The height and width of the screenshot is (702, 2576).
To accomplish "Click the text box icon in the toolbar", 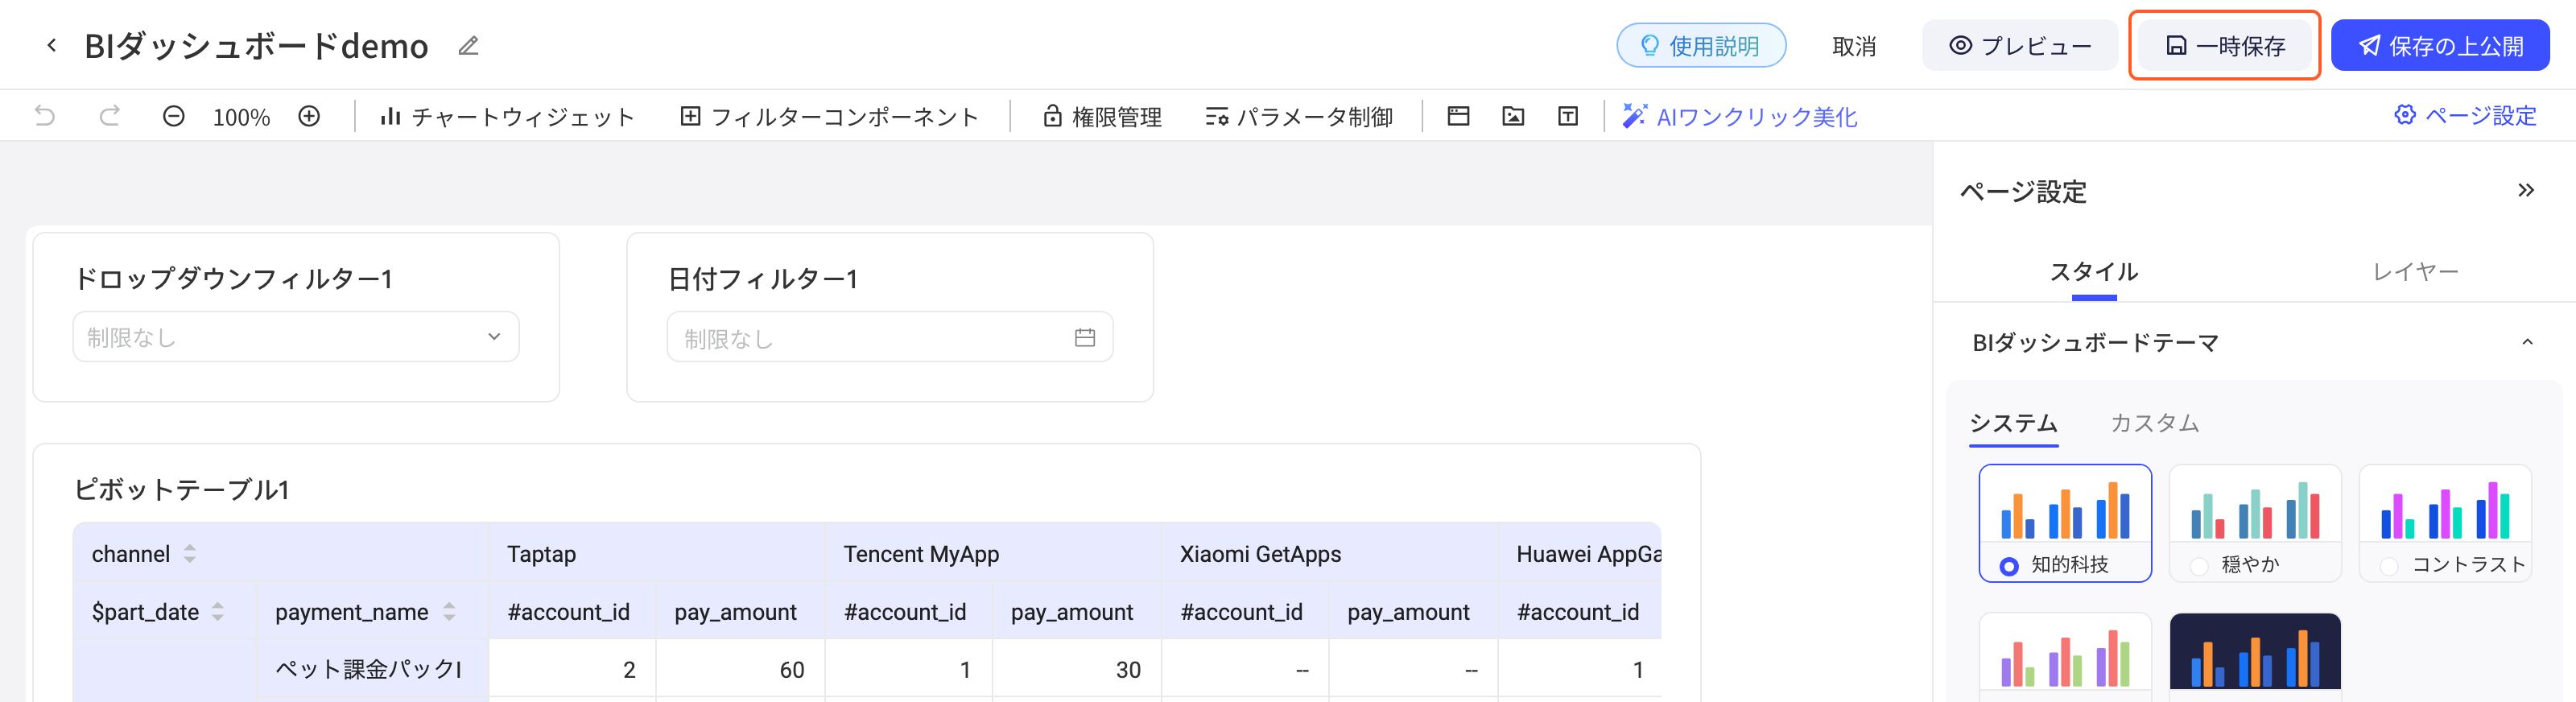I will coord(1568,116).
